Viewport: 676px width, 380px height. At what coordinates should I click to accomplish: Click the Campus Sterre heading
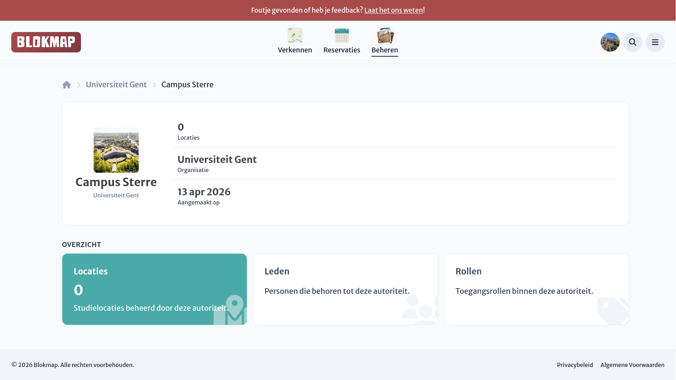(x=116, y=182)
